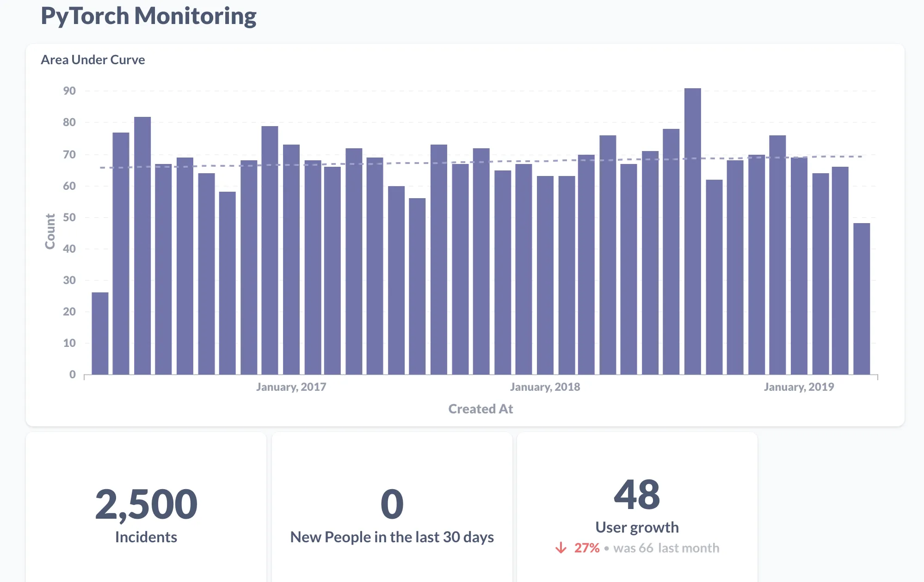Open the User growth card showing 48
The width and height of the screenshot is (924, 582).
point(637,507)
